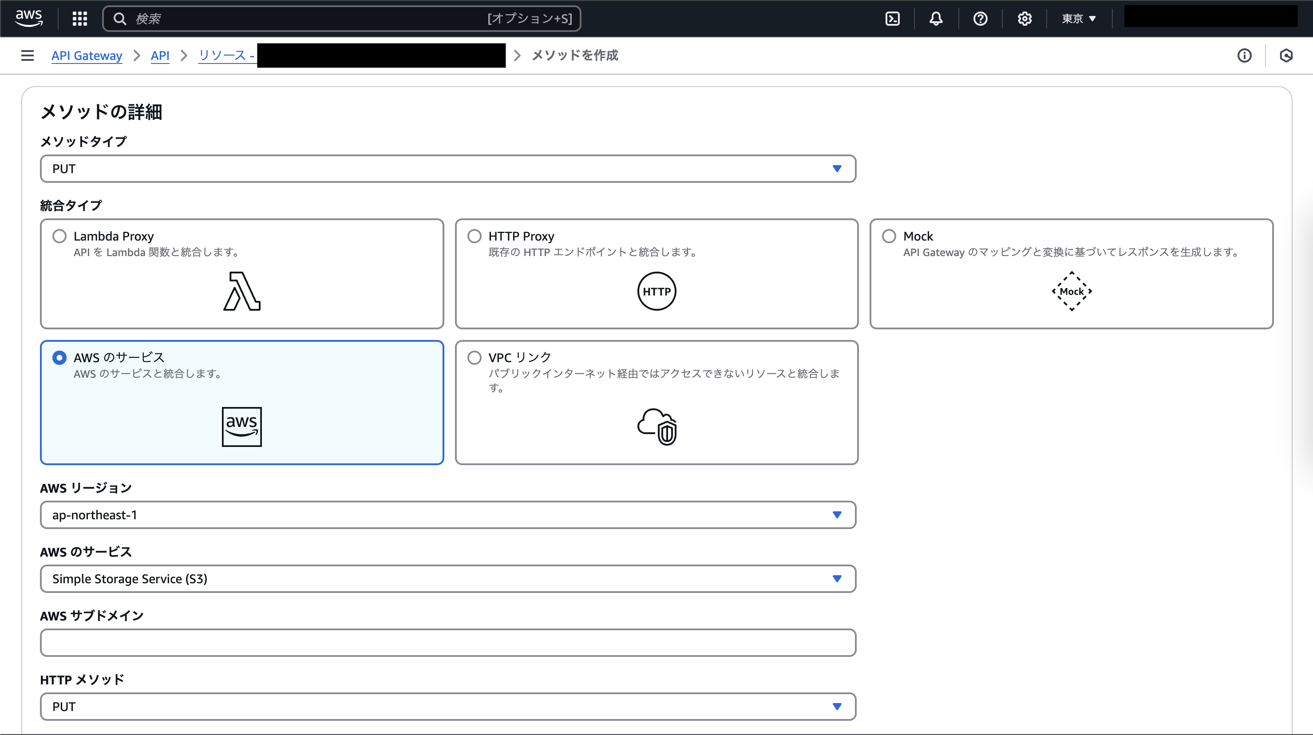Open the メソッドタイプ dropdown showing PUT
Image resolution: width=1313 pixels, height=735 pixels.
tap(448, 169)
